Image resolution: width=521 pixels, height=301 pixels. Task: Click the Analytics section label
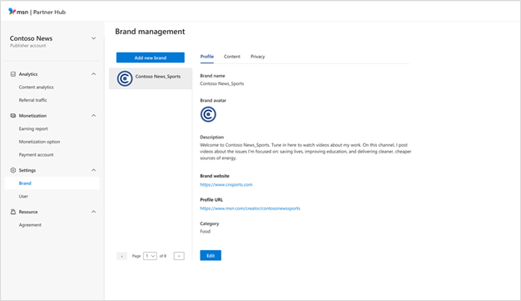[x=28, y=74]
